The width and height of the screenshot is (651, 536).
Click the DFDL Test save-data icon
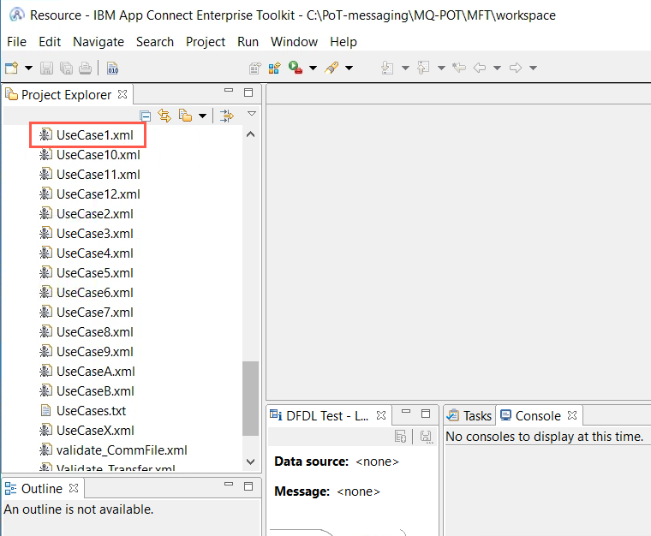coord(427,437)
